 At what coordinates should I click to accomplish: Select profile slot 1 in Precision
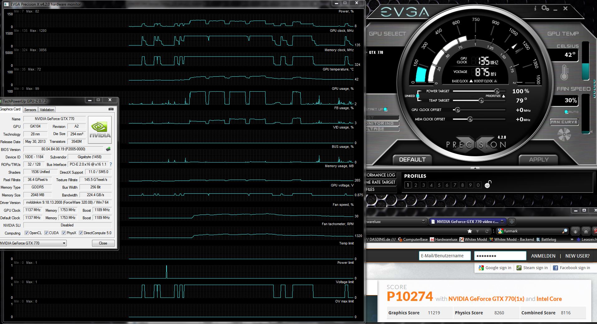point(408,185)
